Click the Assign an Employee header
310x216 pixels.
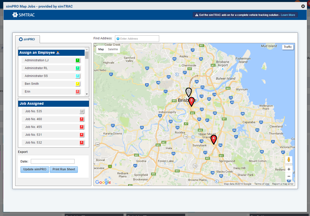(52, 52)
